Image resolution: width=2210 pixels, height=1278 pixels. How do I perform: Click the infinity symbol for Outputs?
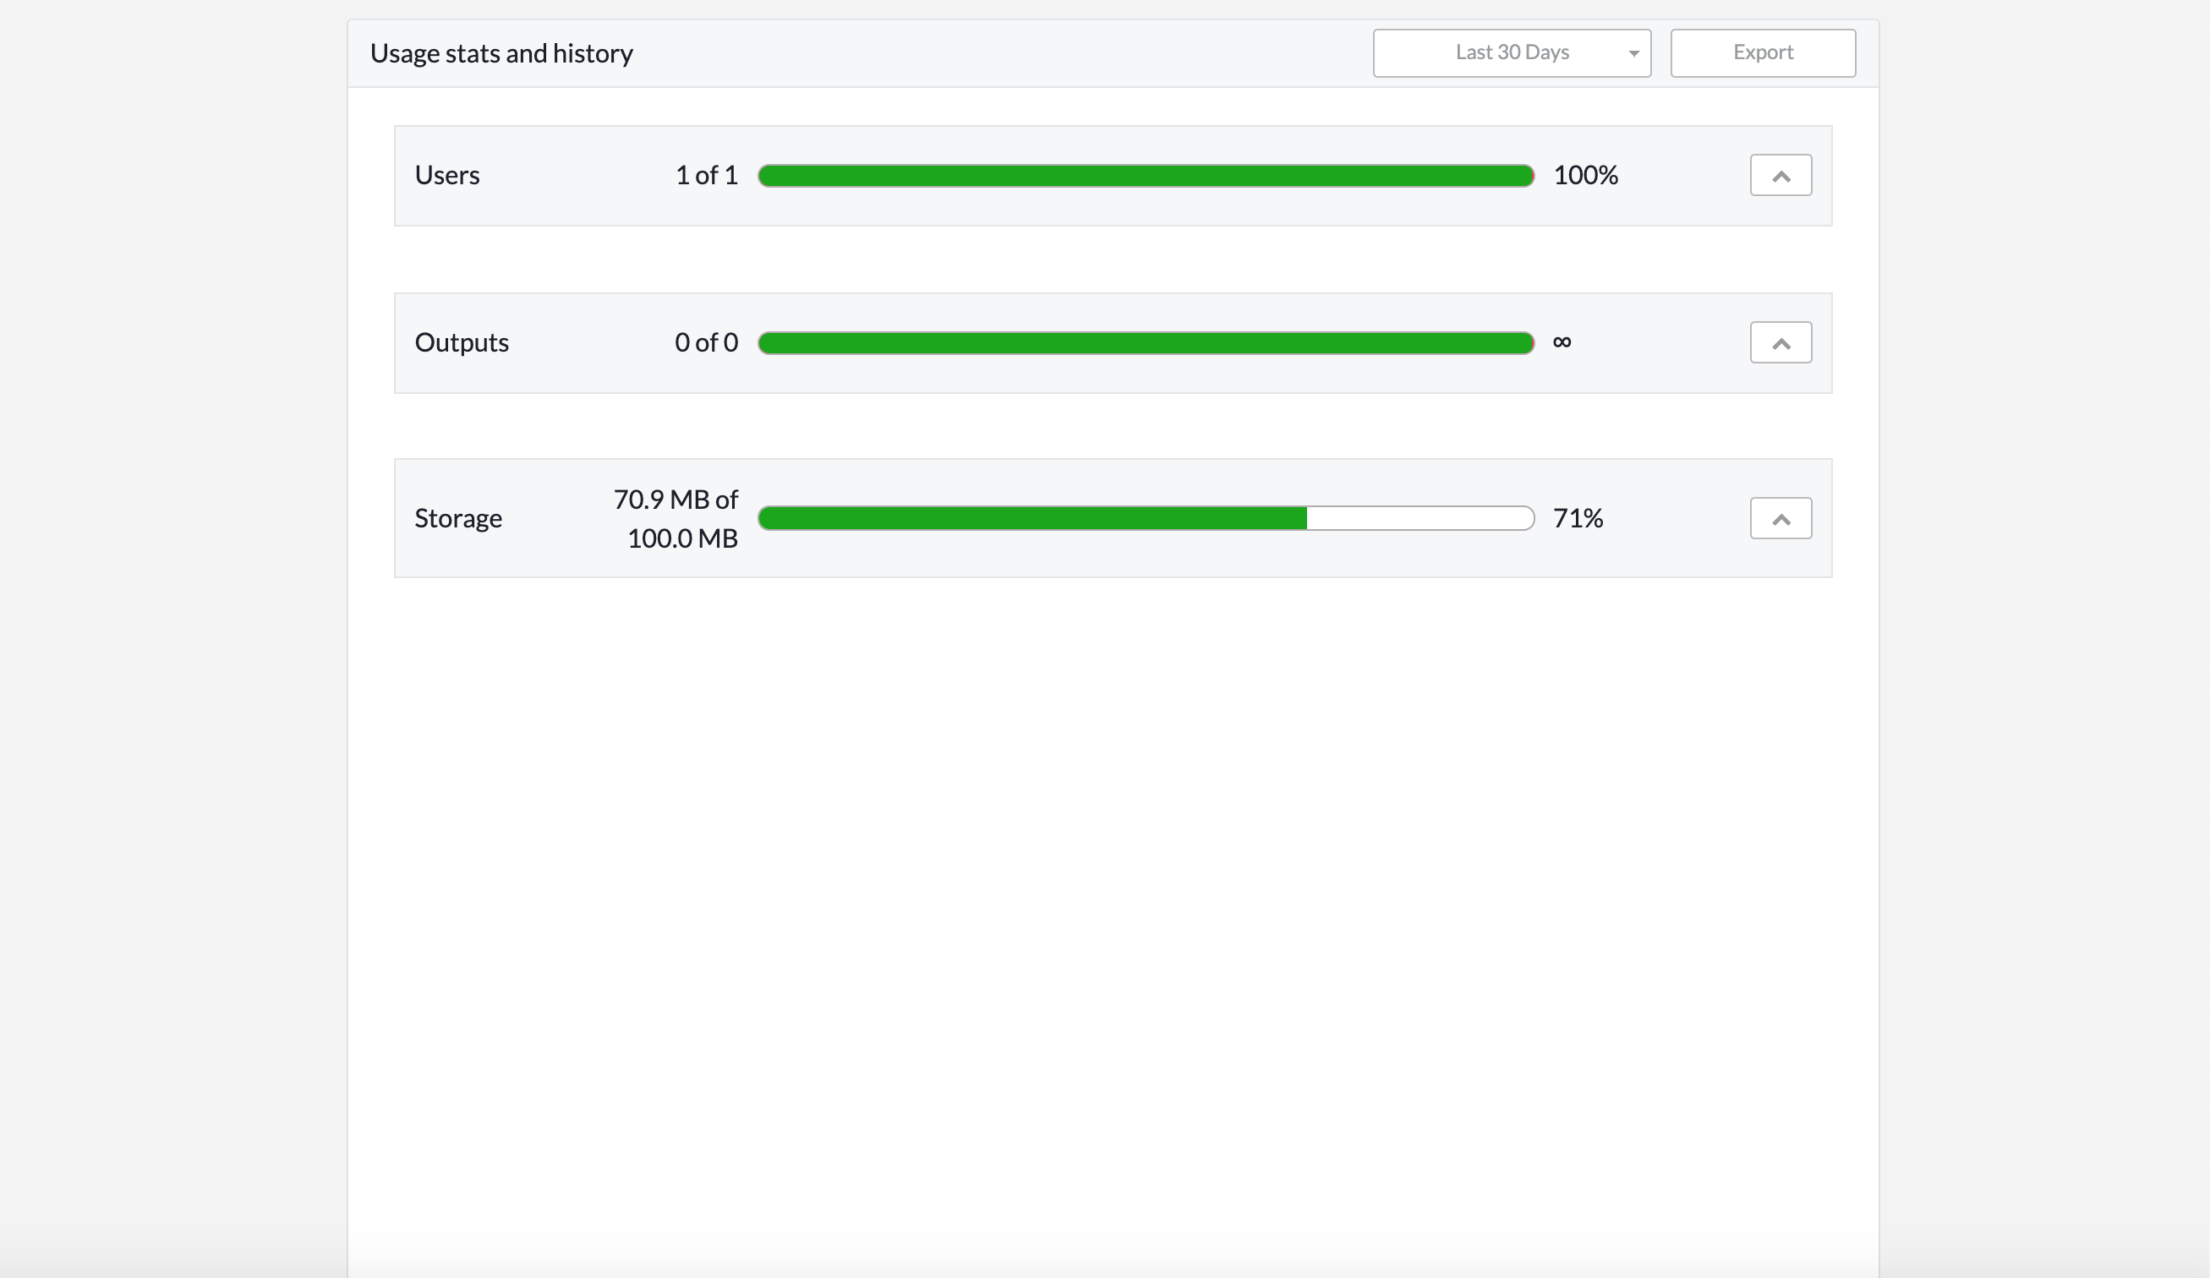[1562, 341]
